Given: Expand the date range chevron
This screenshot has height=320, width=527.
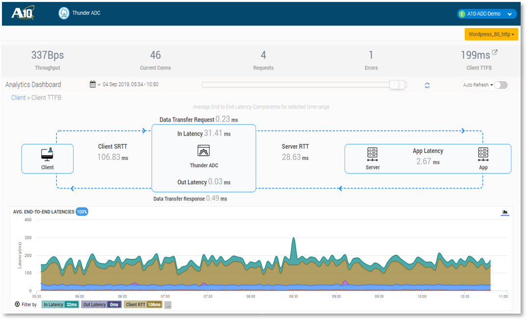Looking at the screenshot, I should [99, 85].
